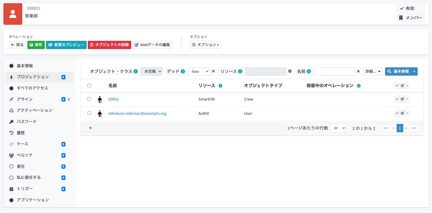Open ethelene.volkman@example.org link
This screenshot has height=213, width=432.
pos(137,113)
